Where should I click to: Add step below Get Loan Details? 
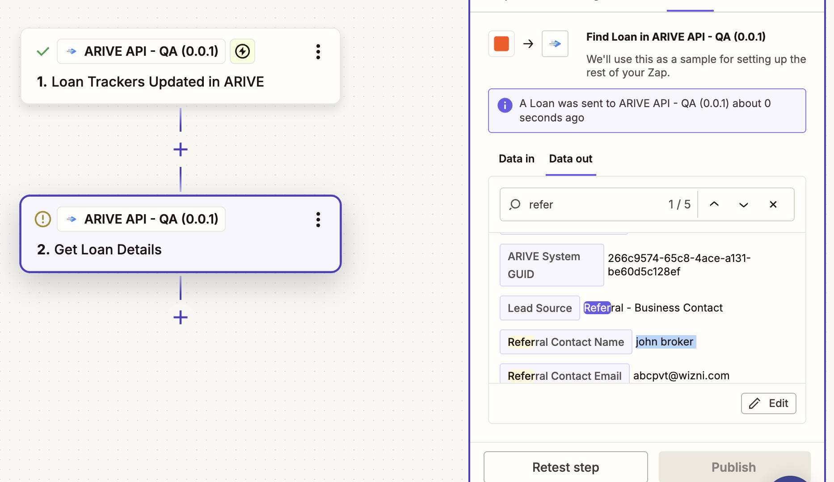pos(180,317)
